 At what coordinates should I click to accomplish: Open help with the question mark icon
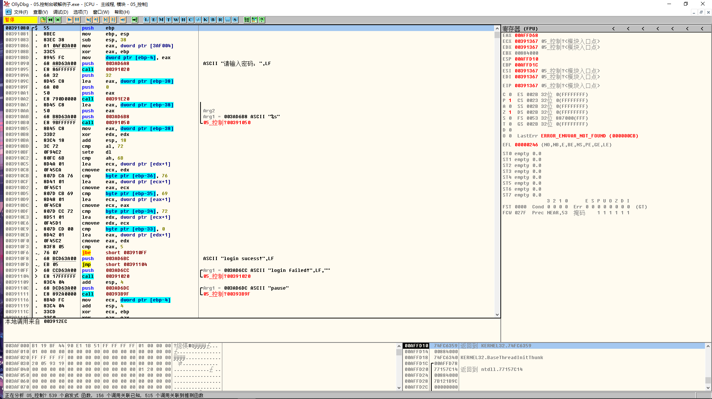[x=261, y=20]
